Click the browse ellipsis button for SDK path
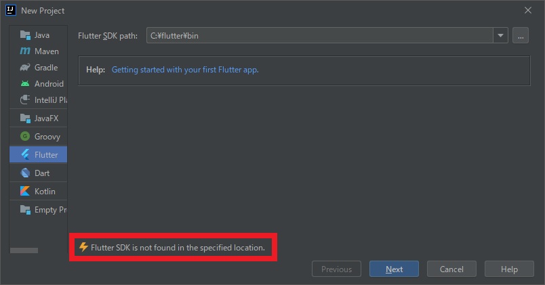 pyautogui.click(x=521, y=36)
